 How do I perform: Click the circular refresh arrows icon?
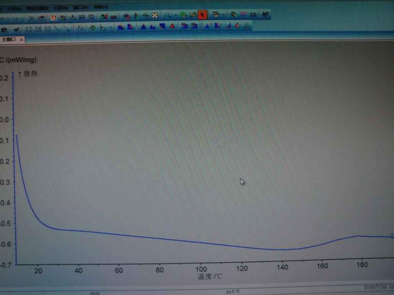(x=80, y=28)
